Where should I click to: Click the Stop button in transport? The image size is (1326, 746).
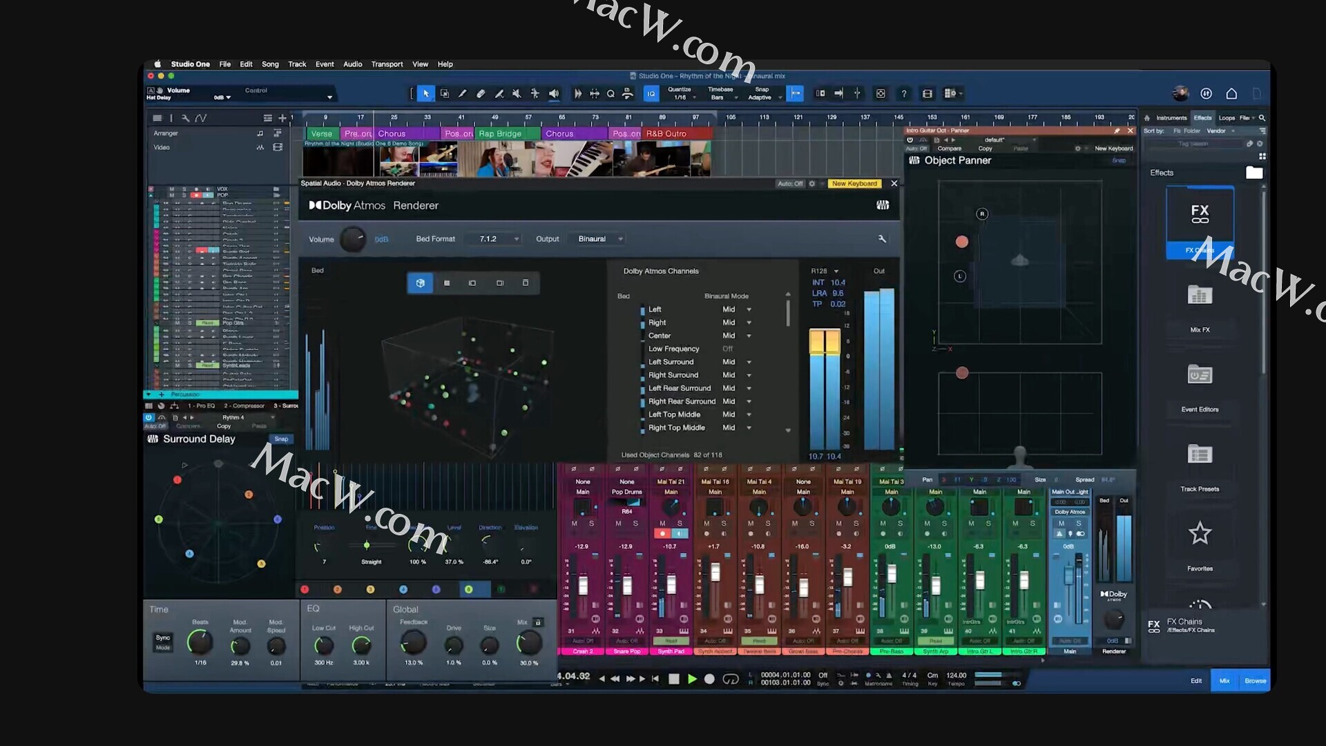click(x=674, y=679)
